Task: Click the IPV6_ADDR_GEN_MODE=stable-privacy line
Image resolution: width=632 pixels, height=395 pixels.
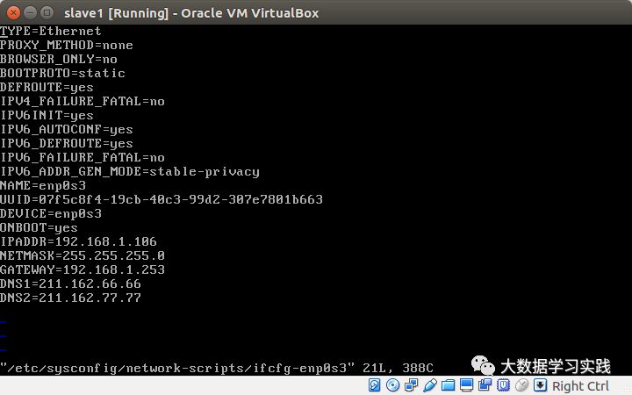Action: pyautogui.click(x=130, y=172)
